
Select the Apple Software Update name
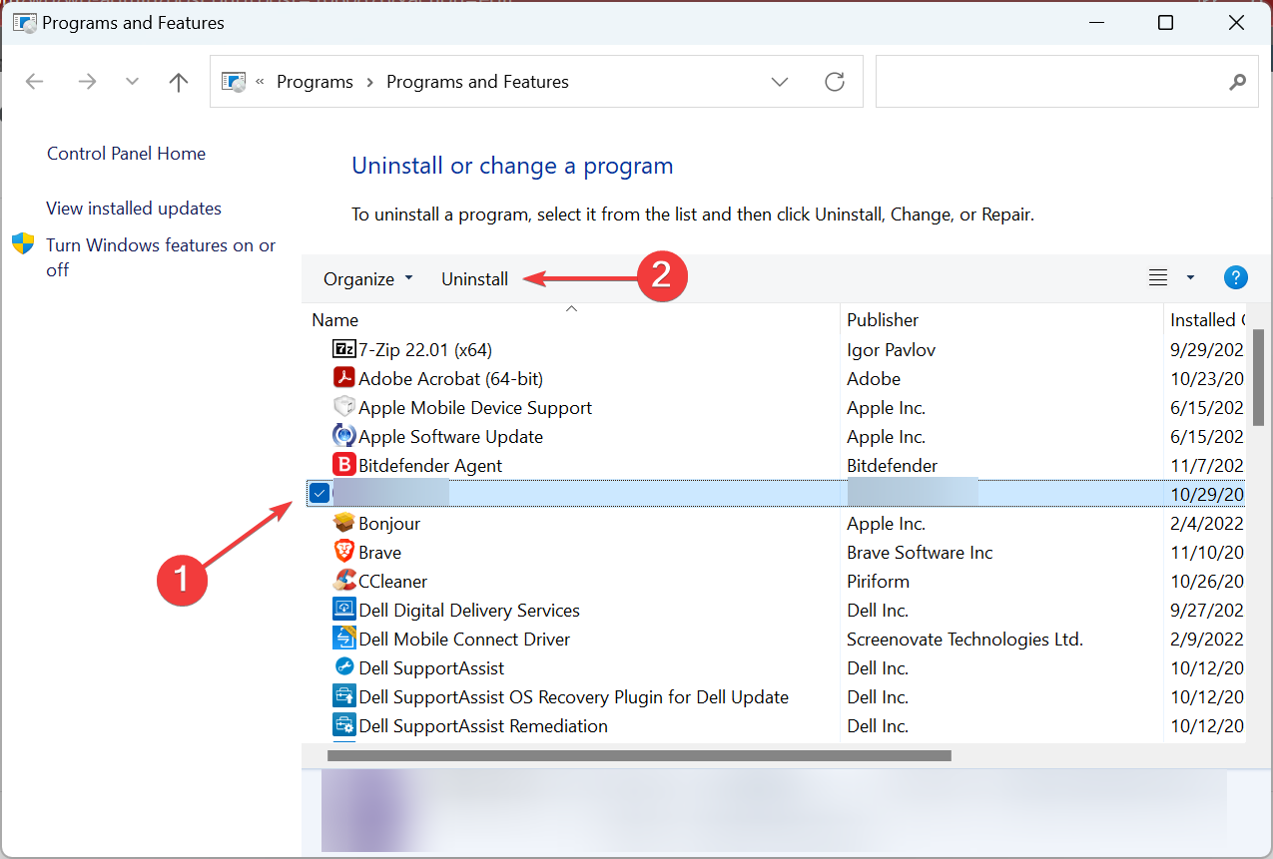(x=450, y=436)
